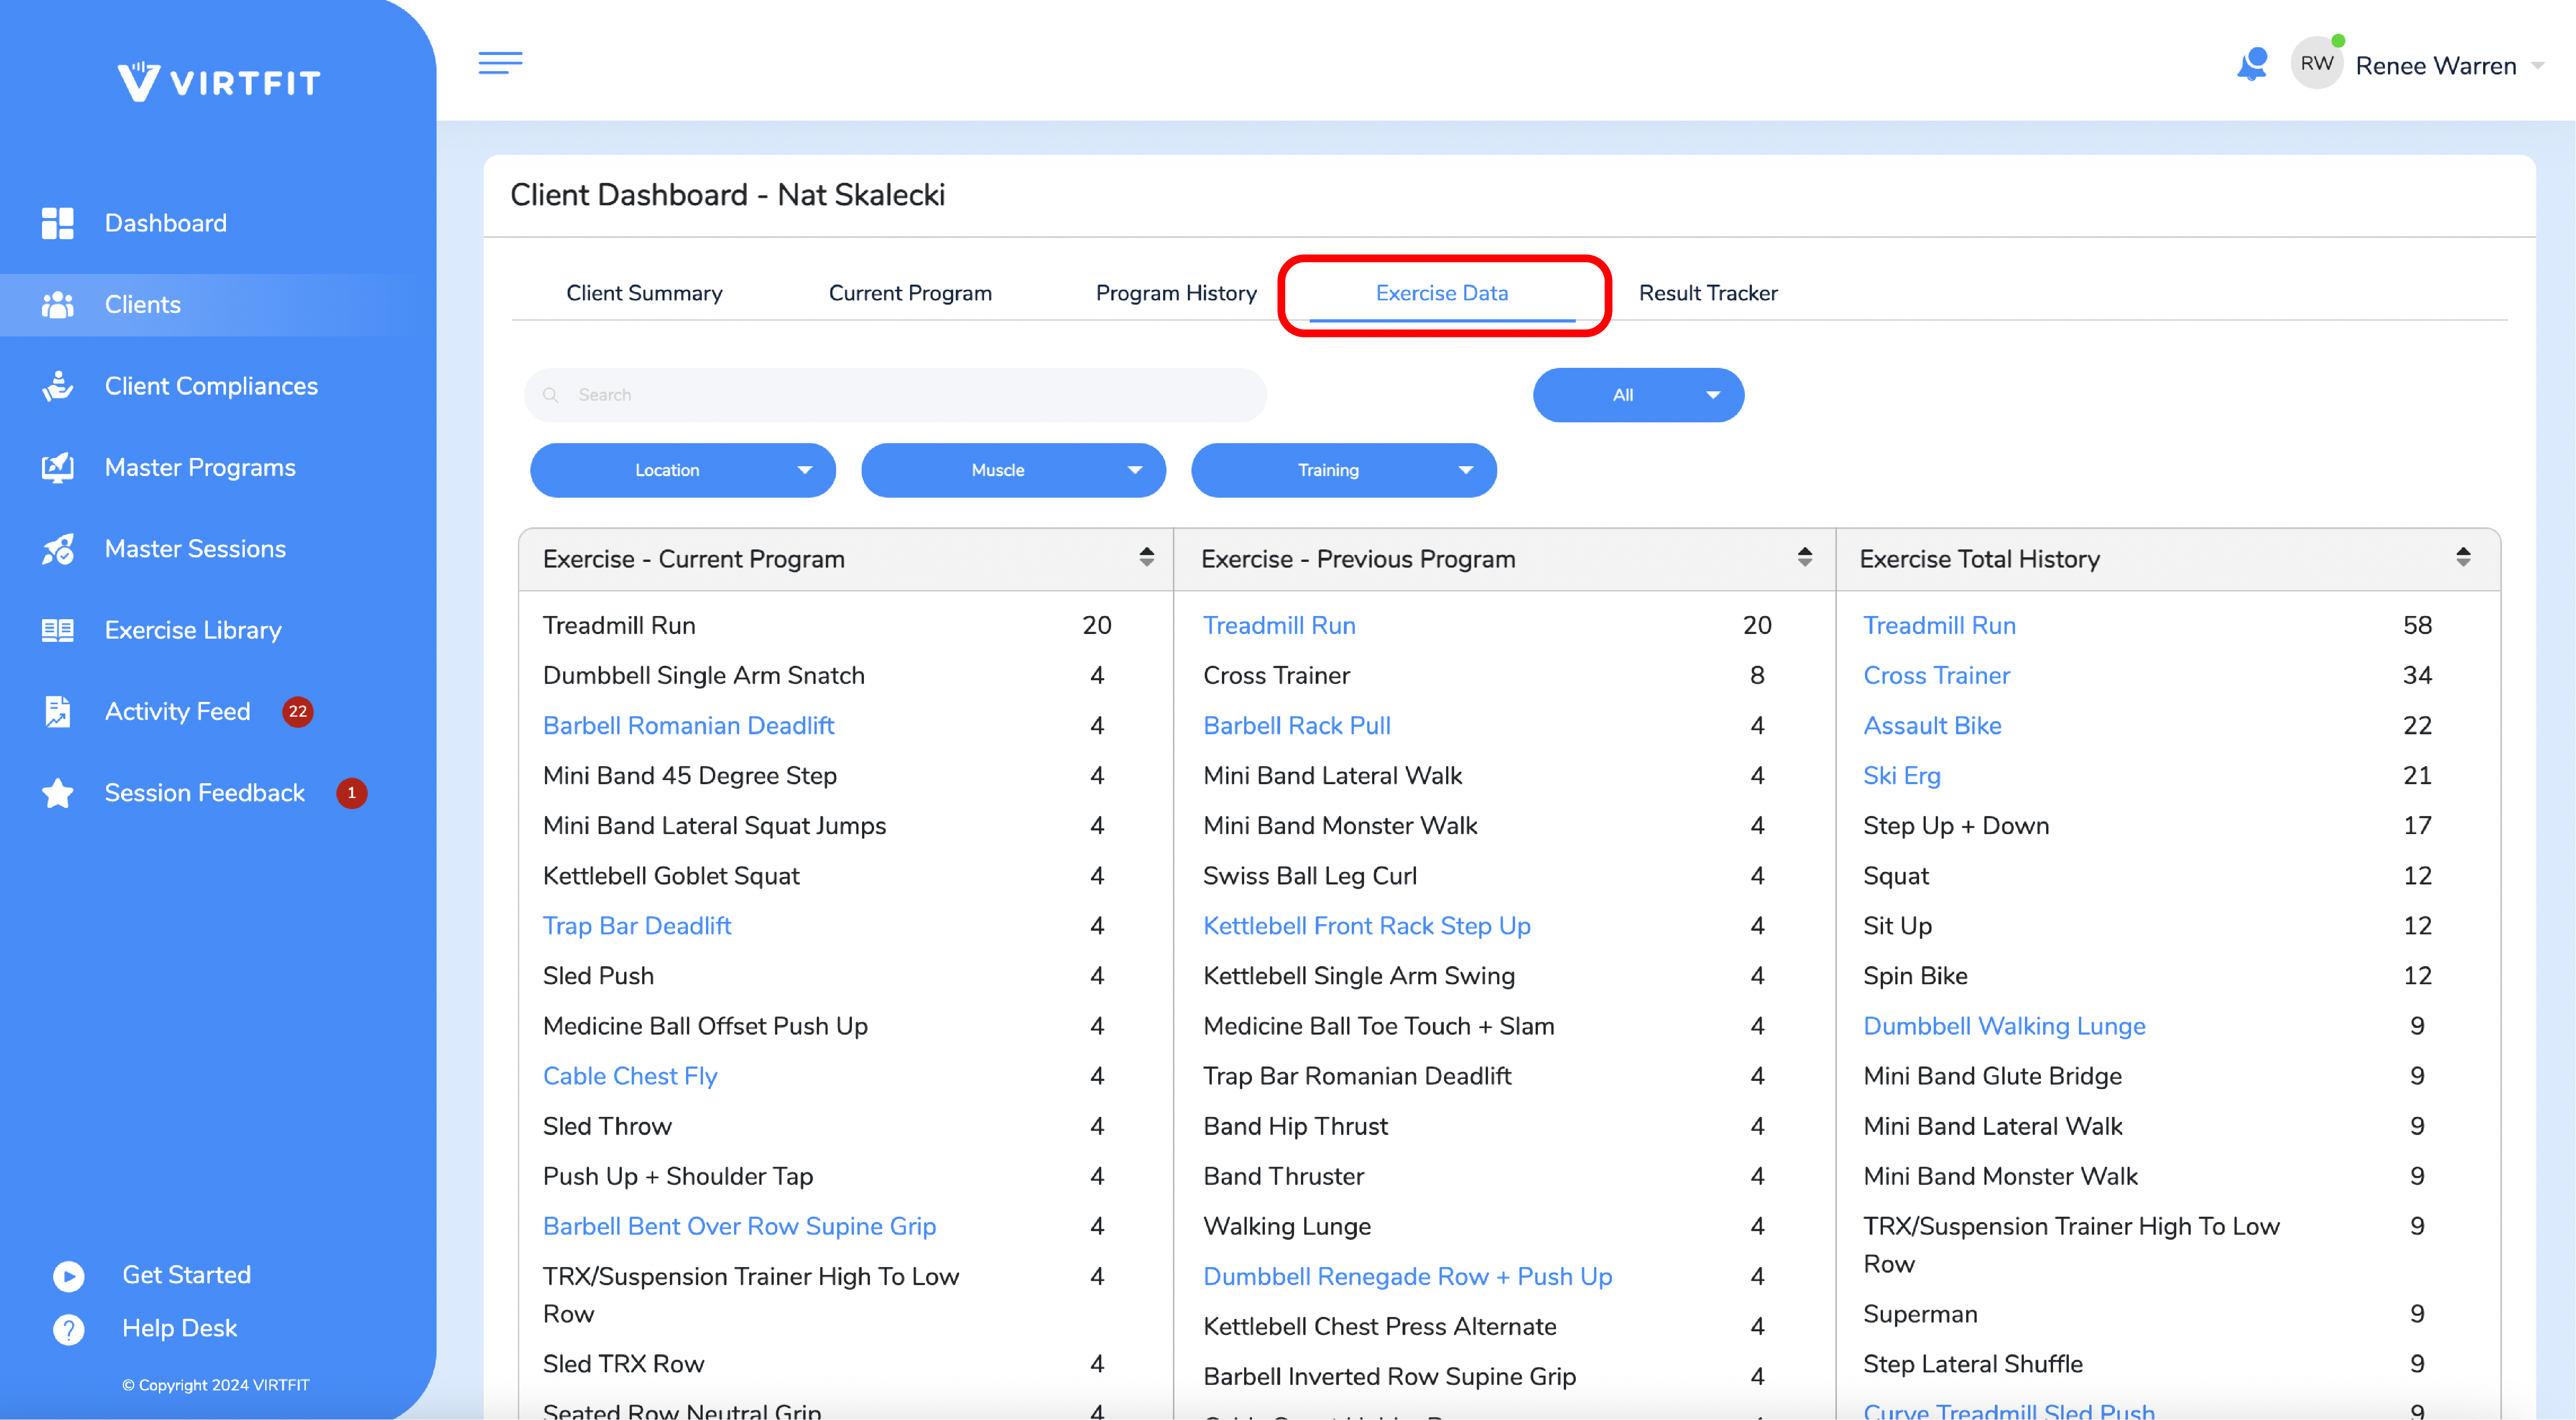Screen dimensions: 2576x1420
Task: Click the Help Desk question mark icon
Action: pos(68,1329)
